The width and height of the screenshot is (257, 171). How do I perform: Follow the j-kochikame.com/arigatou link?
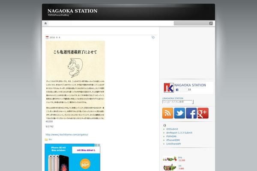pyautogui.click(x=67, y=135)
